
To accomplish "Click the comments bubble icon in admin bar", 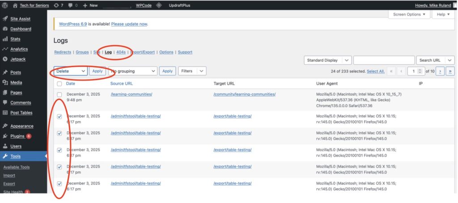I will coord(71,5).
